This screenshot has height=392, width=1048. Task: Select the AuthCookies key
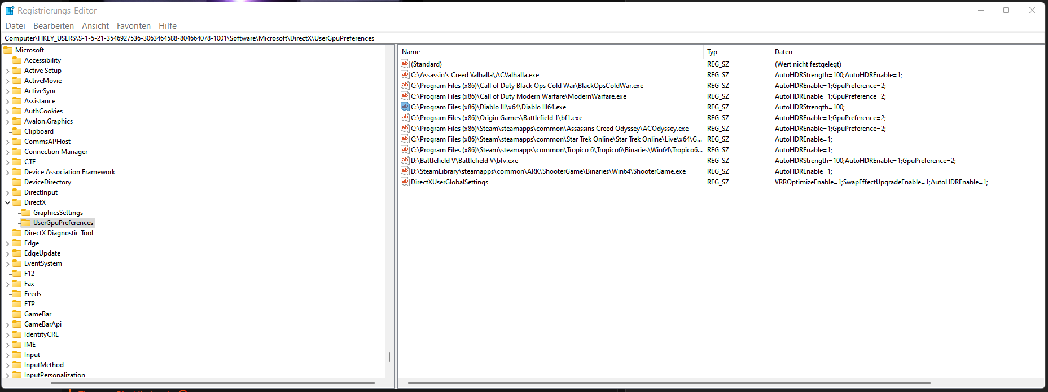(x=43, y=111)
